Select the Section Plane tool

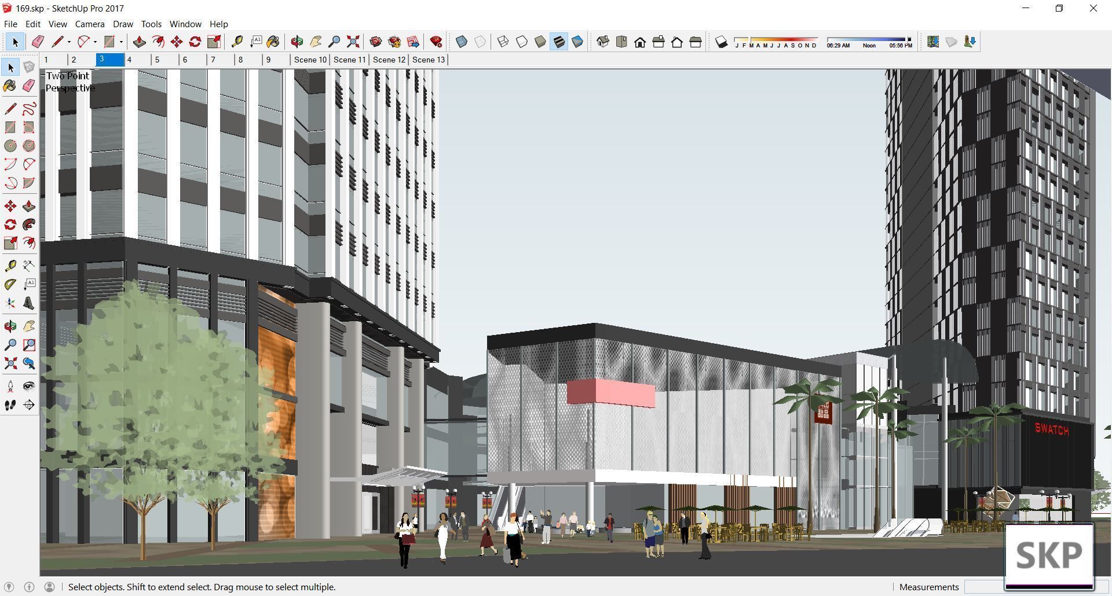[29, 405]
